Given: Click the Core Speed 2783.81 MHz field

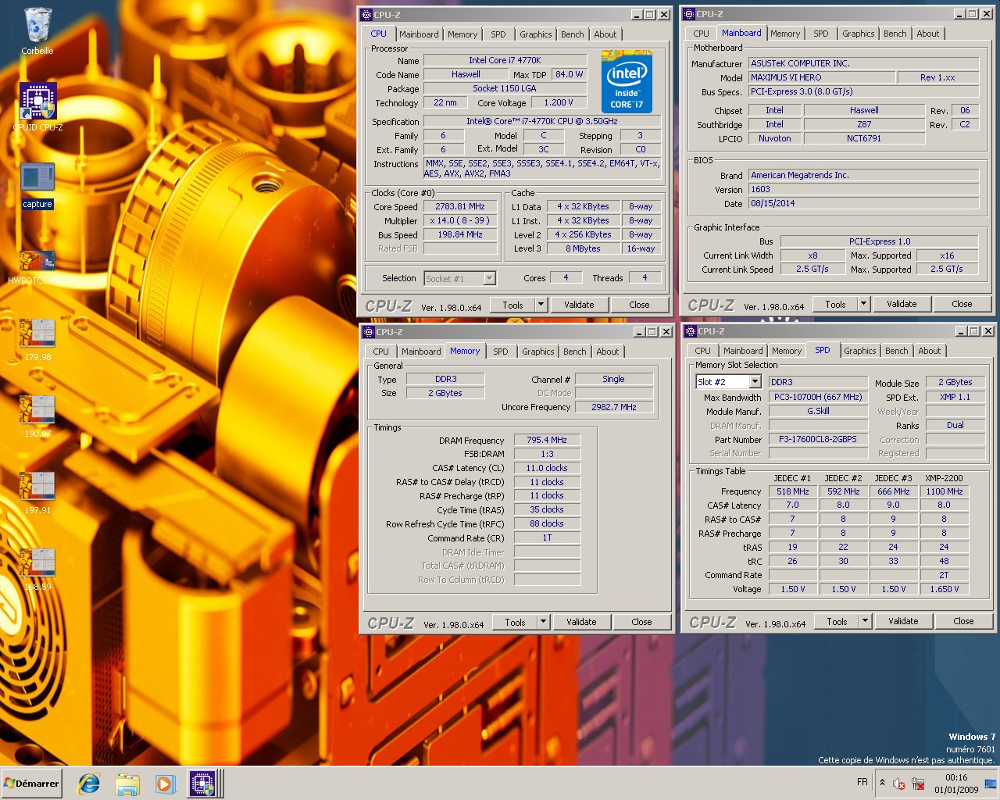Looking at the screenshot, I should [x=460, y=206].
